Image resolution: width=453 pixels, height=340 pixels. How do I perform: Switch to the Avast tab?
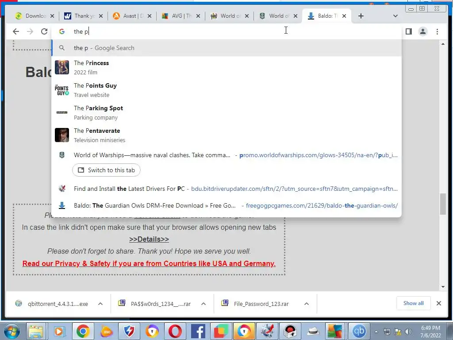pyautogui.click(x=129, y=16)
